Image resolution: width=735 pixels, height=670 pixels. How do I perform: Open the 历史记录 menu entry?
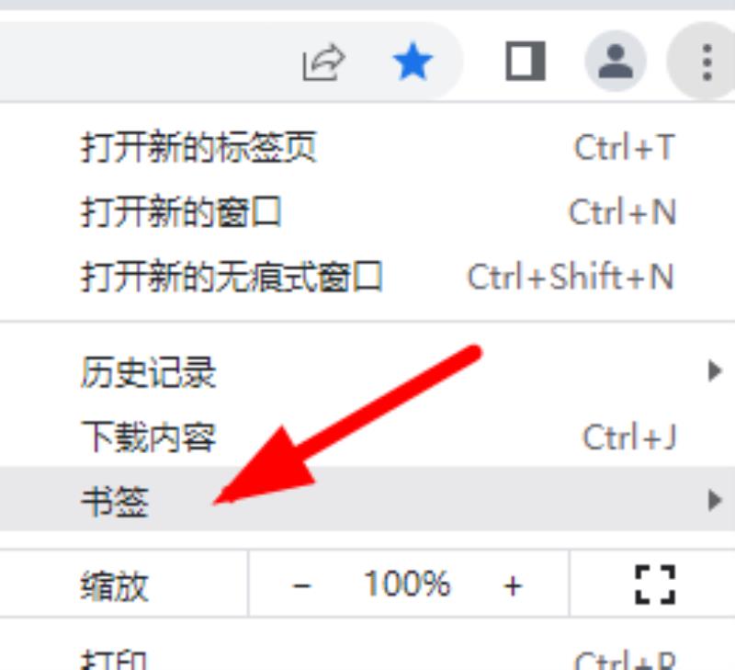(367, 372)
